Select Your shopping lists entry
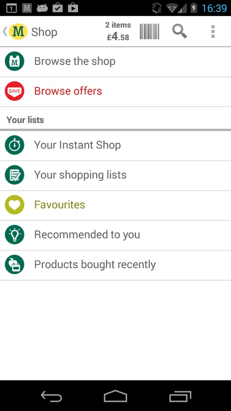The image size is (231, 411). (x=115, y=176)
